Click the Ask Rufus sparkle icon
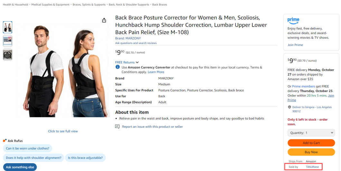The width and height of the screenshot is (341, 171). pyautogui.click(x=5, y=141)
